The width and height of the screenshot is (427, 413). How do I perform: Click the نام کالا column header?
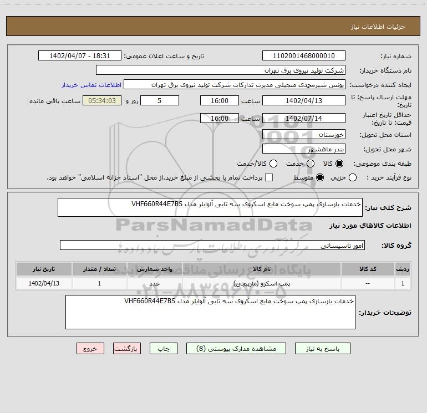261,269
